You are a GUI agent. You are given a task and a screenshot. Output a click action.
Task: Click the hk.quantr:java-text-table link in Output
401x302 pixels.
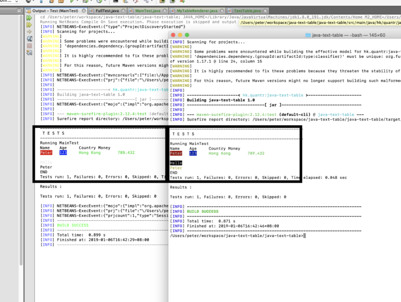tap(140, 90)
